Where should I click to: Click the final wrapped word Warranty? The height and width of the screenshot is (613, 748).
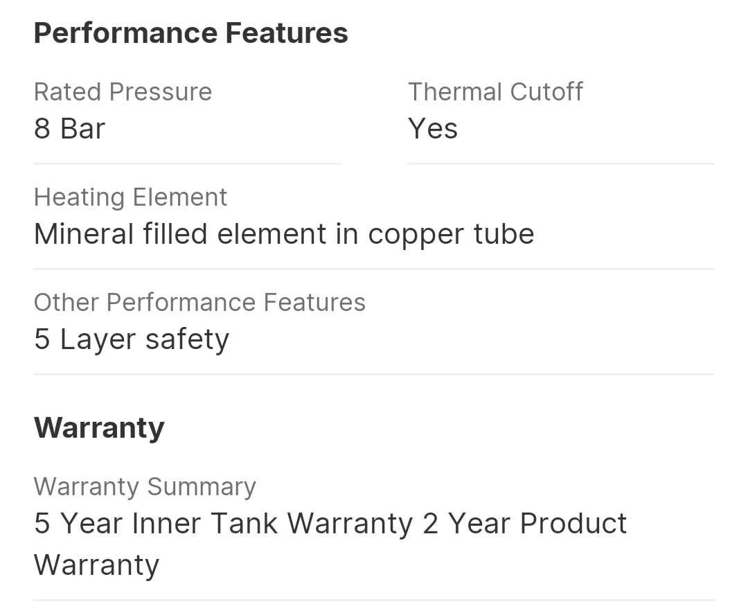[96, 565]
